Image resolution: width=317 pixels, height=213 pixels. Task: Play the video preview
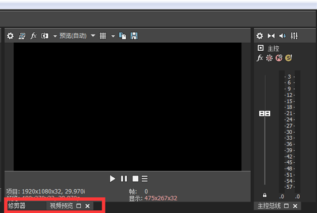point(112,179)
